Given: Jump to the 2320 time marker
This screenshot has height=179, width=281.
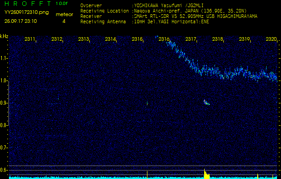Looking at the screenshot, I should click(x=271, y=39).
